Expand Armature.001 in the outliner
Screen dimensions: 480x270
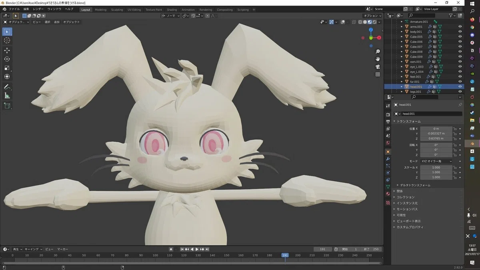point(402,22)
